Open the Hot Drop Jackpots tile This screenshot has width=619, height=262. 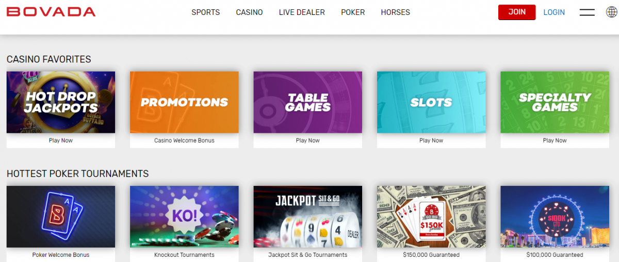[61, 102]
